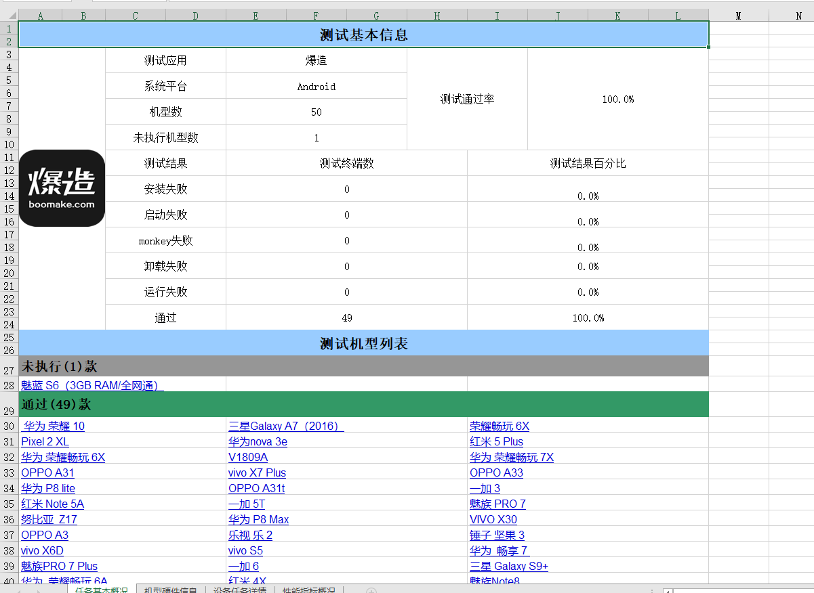This screenshot has width=814, height=593.
Task: Select column M header
Action: 738,16
